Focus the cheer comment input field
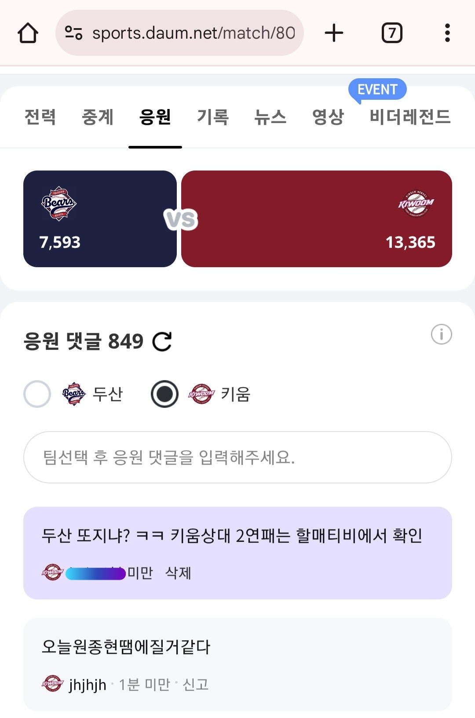475x718 pixels. [x=237, y=457]
